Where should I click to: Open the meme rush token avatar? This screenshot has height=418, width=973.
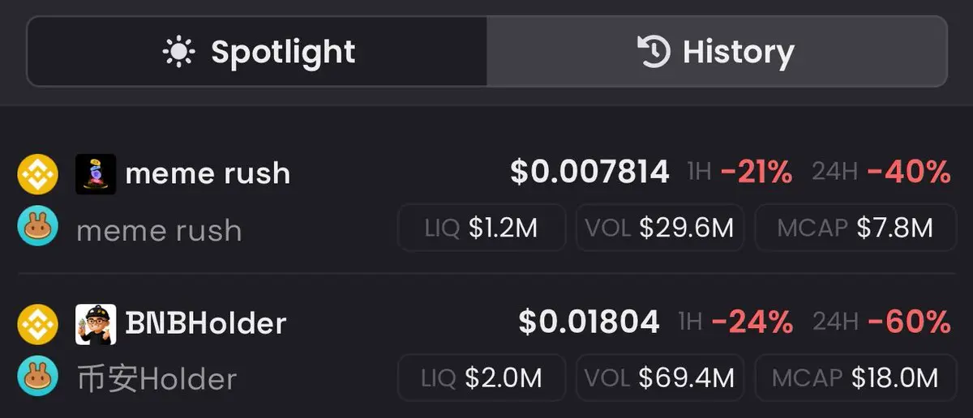(96, 173)
